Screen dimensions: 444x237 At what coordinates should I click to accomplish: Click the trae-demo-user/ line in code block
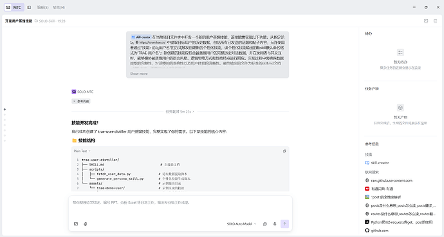pyautogui.click(x=111, y=188)
